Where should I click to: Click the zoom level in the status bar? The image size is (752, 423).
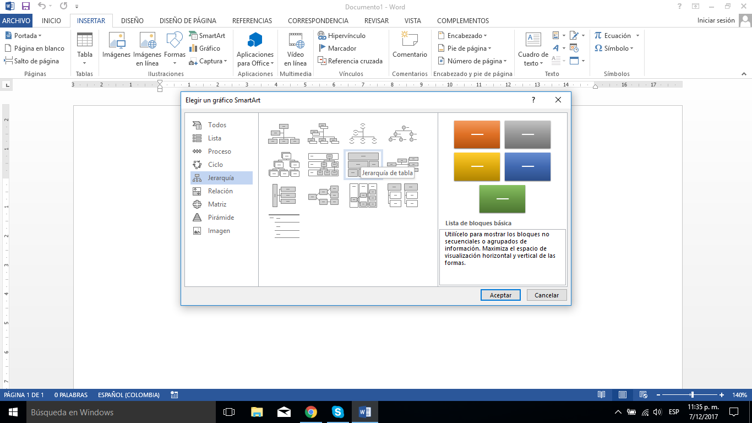(x=739, y=395)
